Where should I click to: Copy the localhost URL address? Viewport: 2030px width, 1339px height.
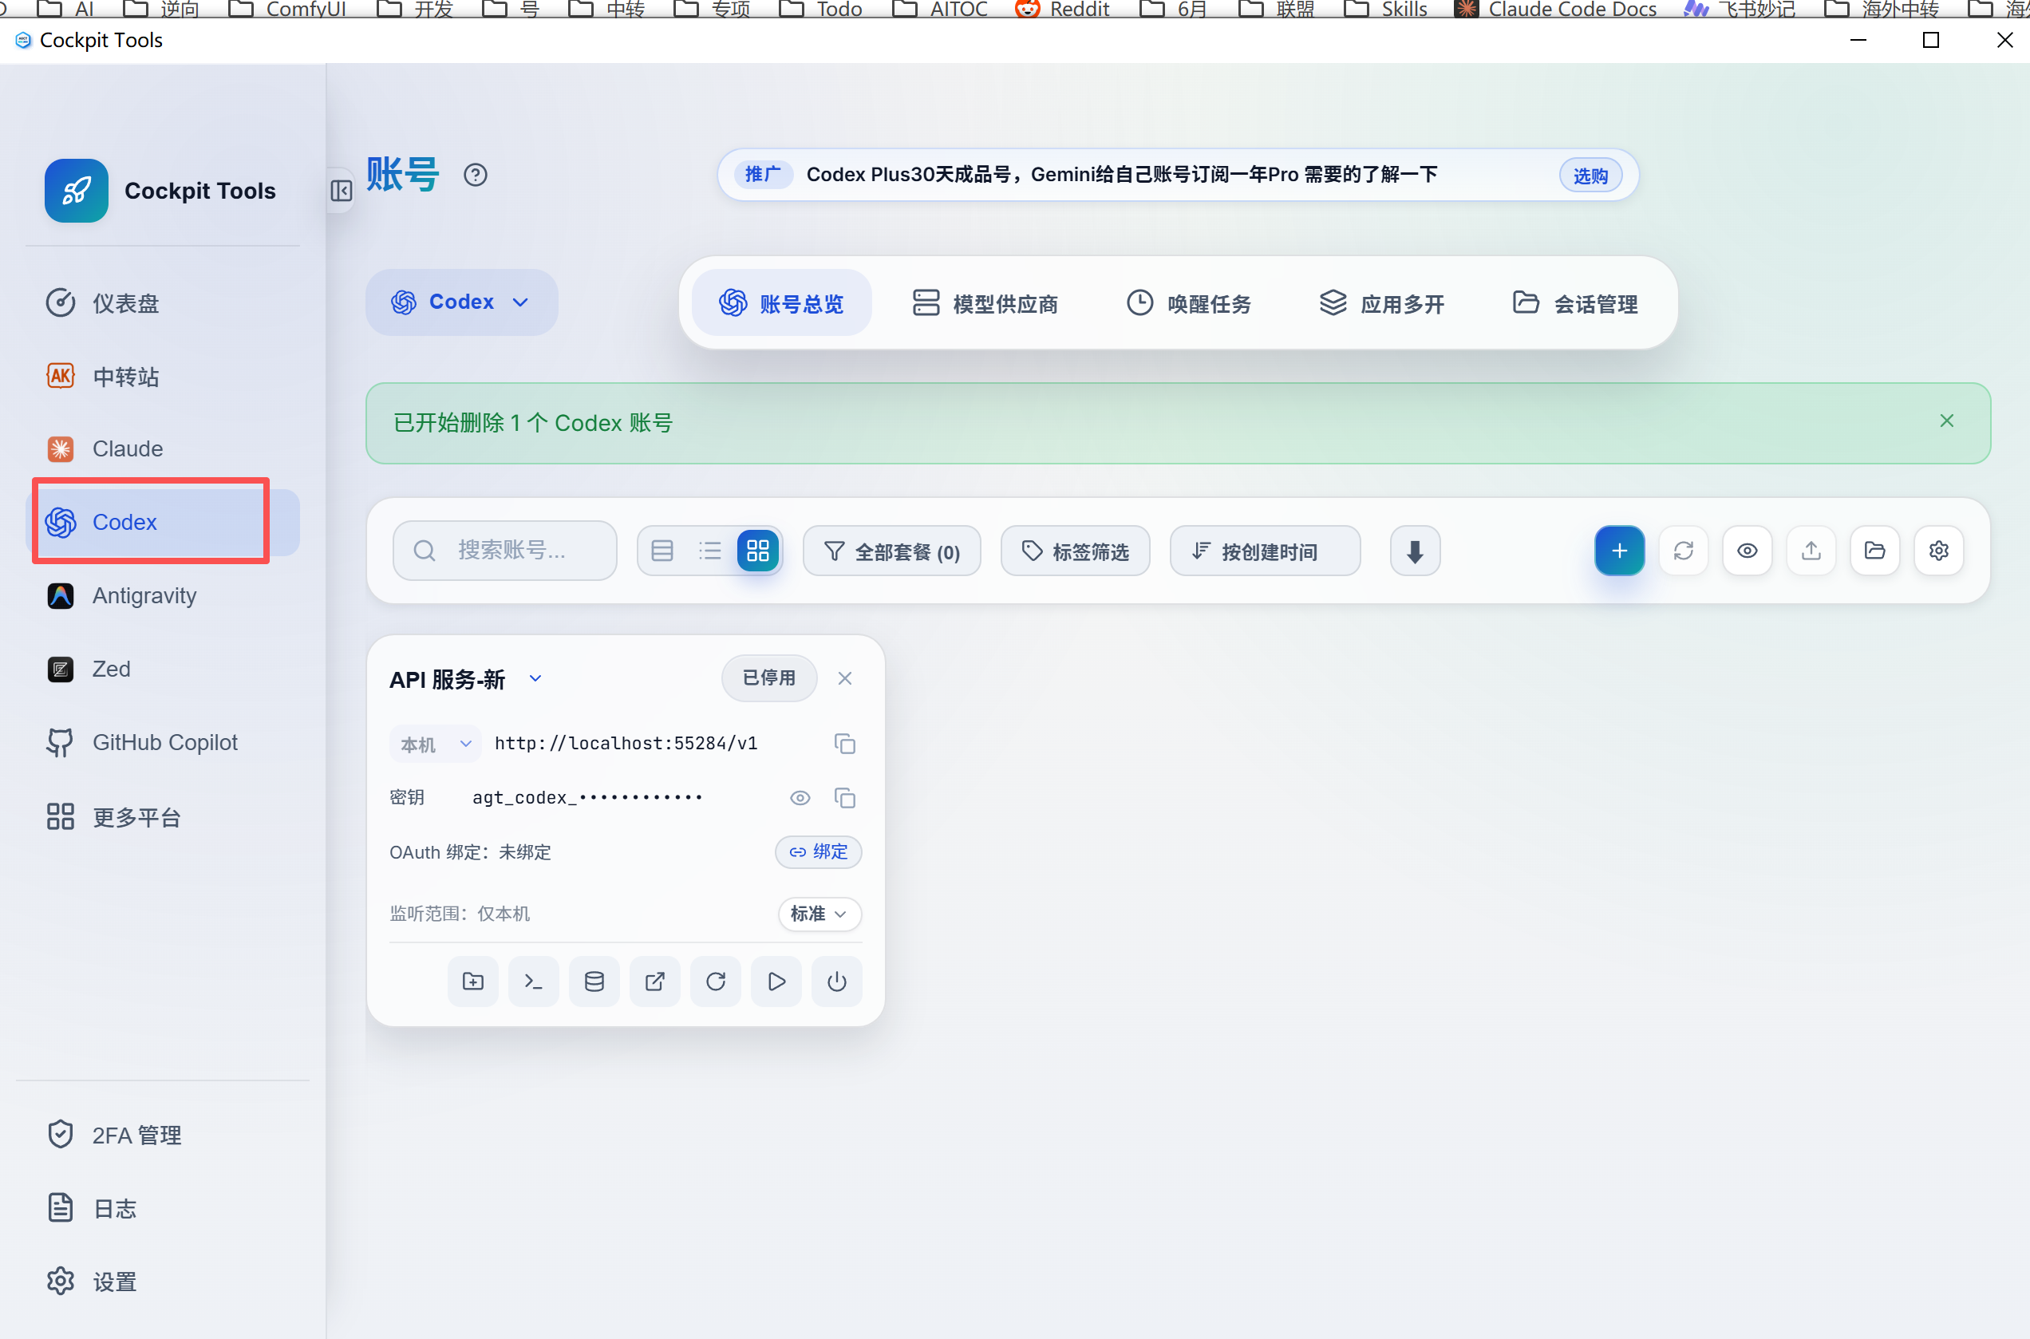(x=844, y=744)
